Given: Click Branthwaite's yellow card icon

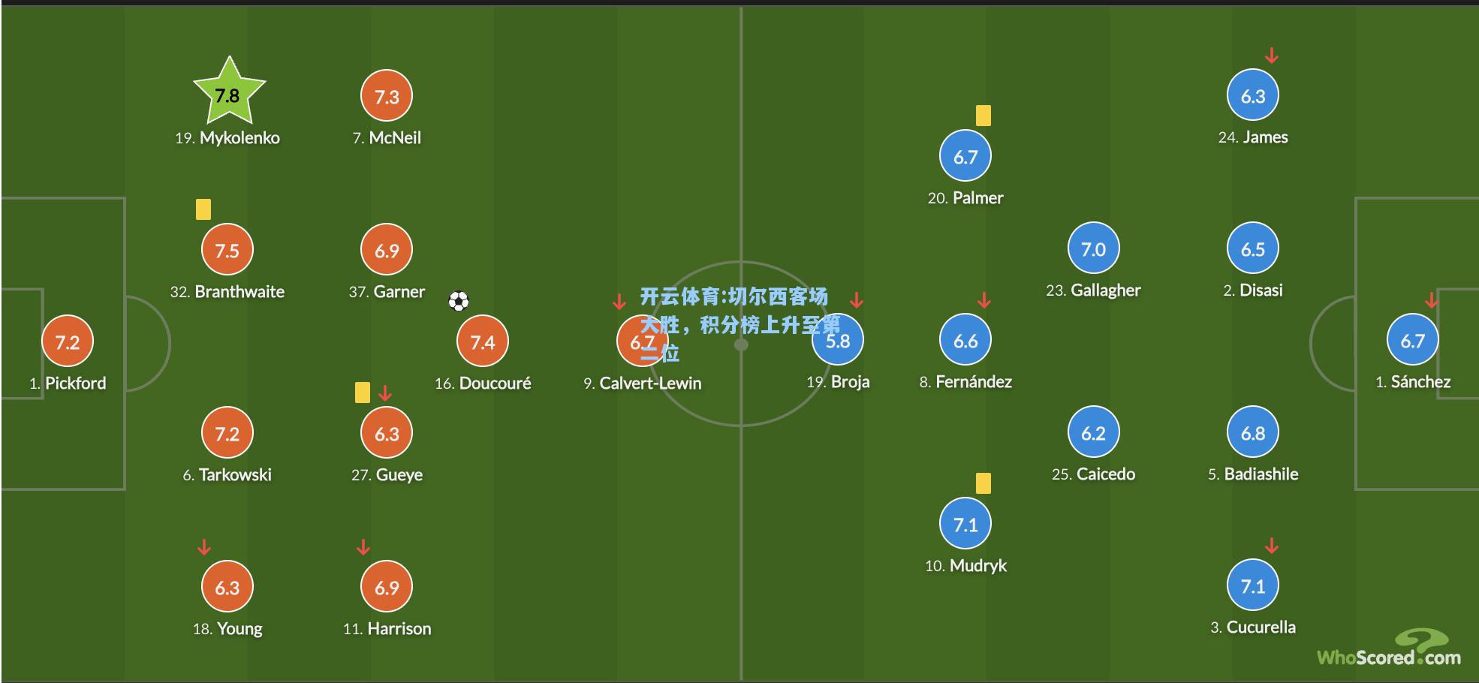Looking at the screenshot, I should click(203, 209).
